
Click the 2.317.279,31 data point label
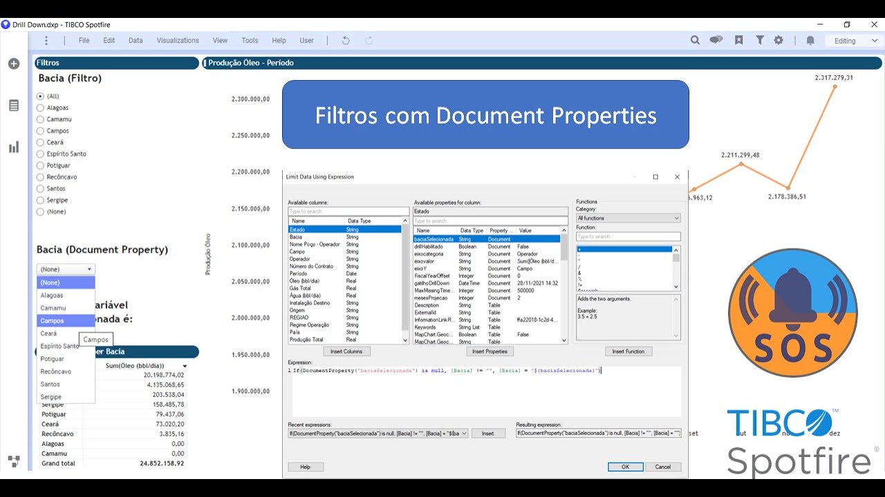[834, 77]
